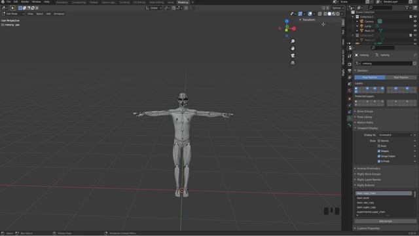Open the Scene properties tab icon
Viewport: 419px width, 236px height.
click(350, 84)
